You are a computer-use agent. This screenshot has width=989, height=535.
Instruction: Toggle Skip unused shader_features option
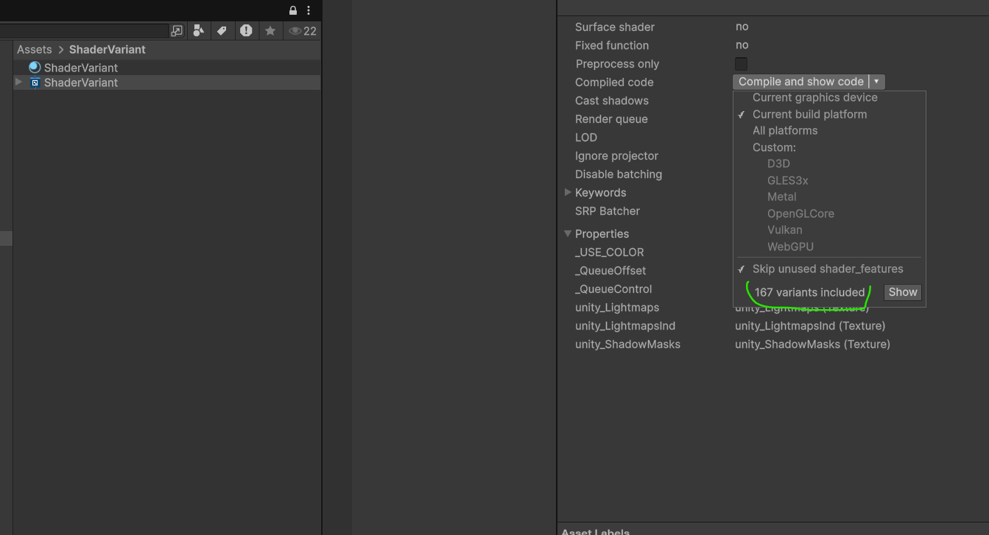coord(828,269)
